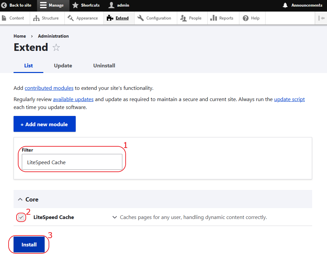Click the Shortcuts star icon
Image resolution: width=327 pixels, height=255 pixels.
75,5
